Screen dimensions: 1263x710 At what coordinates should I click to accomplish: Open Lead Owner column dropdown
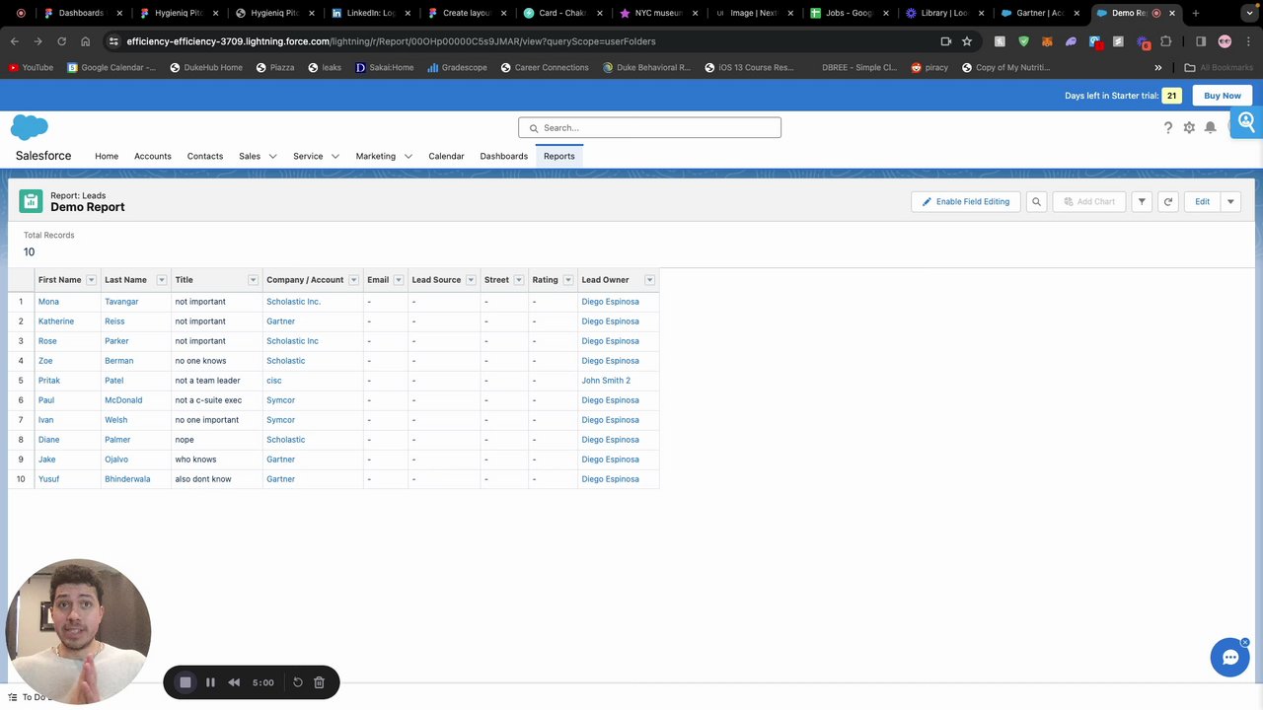[x=649, y=280]
